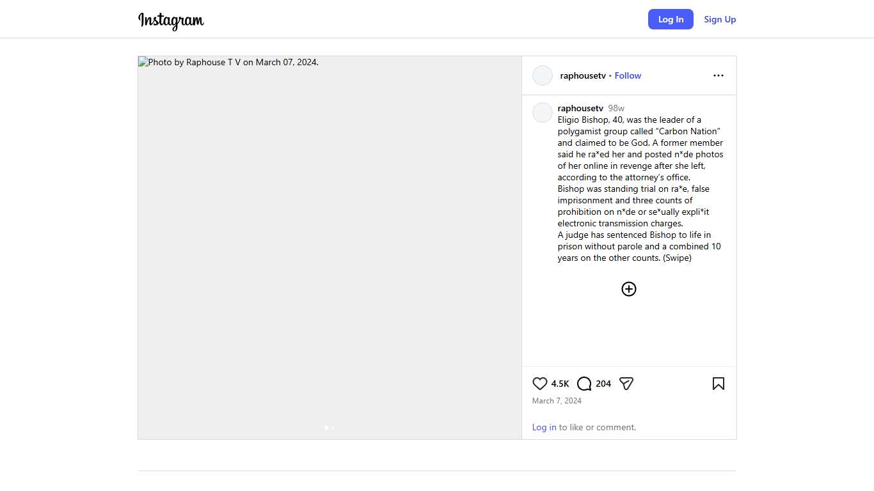Click raphousetv header profile avatar
Screen dimensions: 874x491
pos(543,75)
